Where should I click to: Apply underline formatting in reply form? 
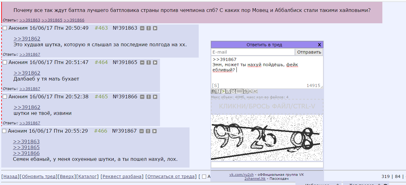tap(228, 91)
